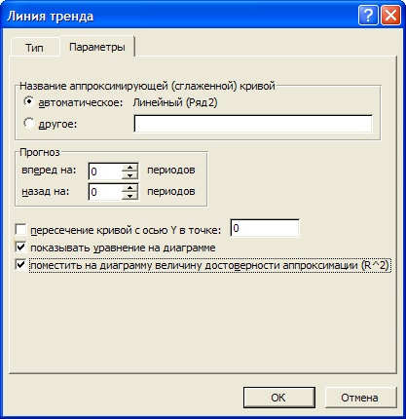Click the назад на value field
Viewport: 406px width, 419px height.
click(105, 192)
